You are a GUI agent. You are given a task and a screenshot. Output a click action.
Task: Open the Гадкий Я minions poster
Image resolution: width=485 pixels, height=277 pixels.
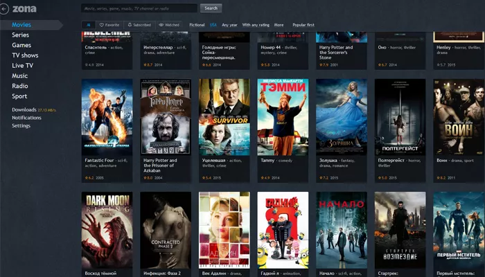(283, 230)
